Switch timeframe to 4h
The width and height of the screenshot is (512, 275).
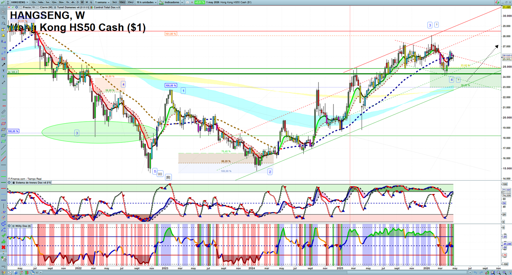73,2
